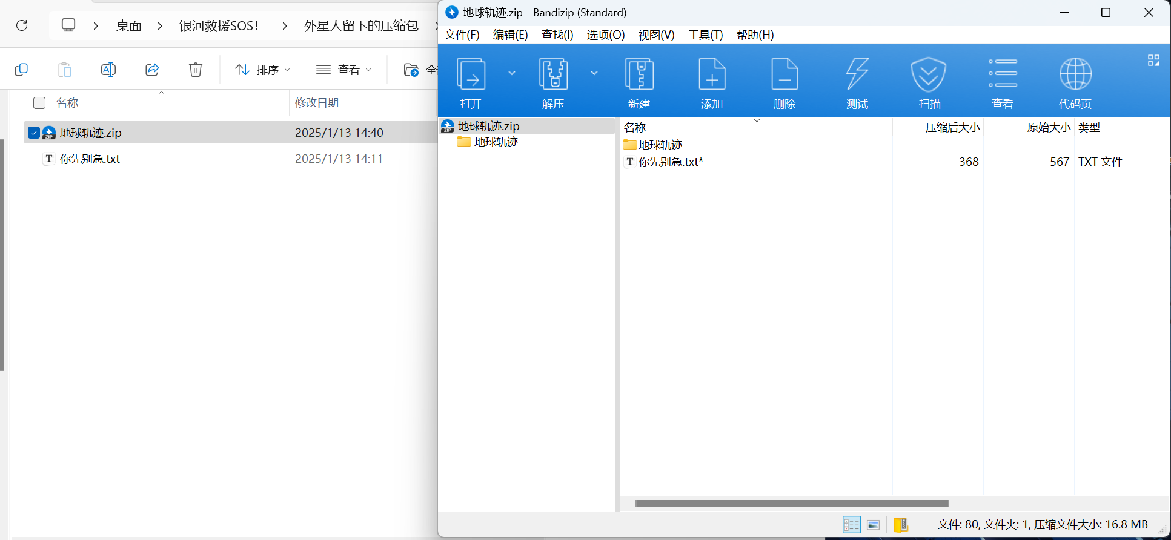1171x540 pixels.
Task: Switch to details view icon in status bar
Action: [851, 524]
